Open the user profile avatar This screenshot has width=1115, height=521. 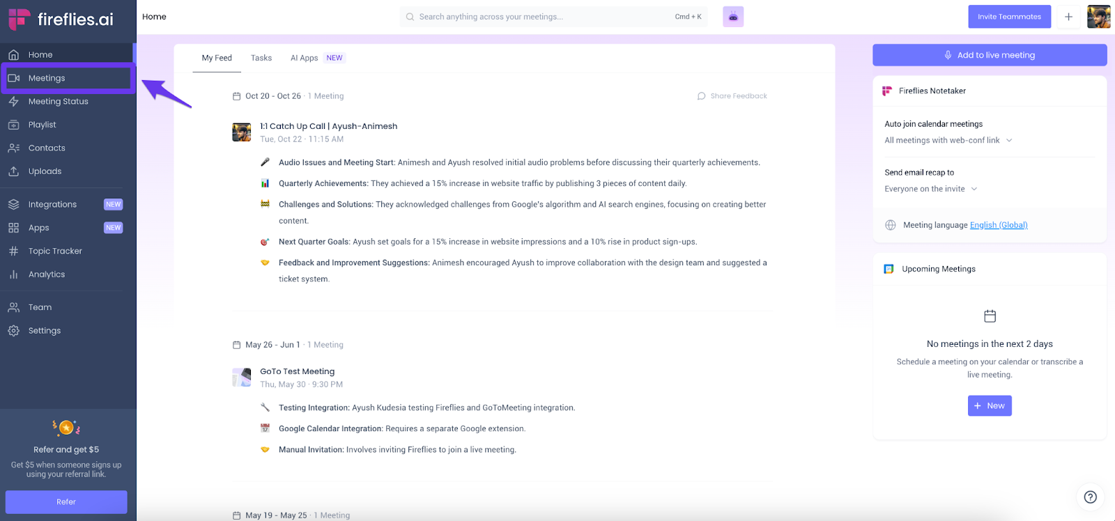1099,17
